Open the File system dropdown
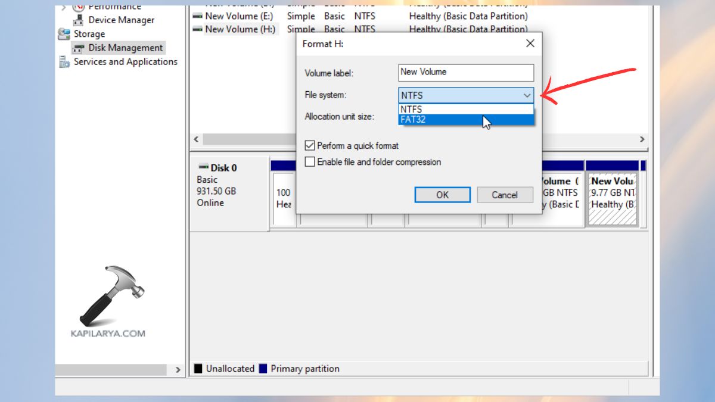Image resolution: width=715 pixels, height=402 pixels. click(527, 95)
